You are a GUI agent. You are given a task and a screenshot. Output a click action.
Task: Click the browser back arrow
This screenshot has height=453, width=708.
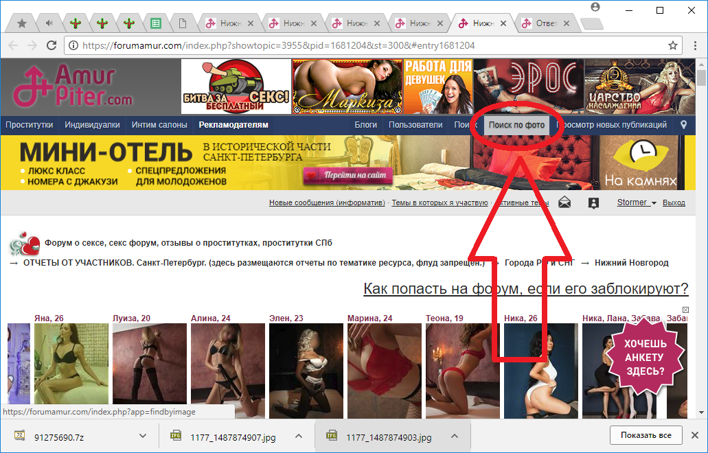pos(13,45)
